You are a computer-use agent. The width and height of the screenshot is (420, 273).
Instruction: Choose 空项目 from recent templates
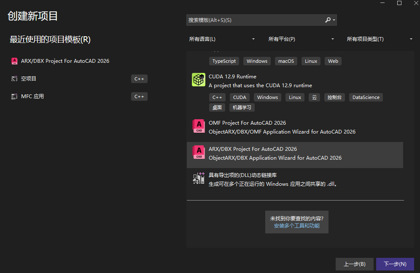pyautogui.click(x=29, y=79)
